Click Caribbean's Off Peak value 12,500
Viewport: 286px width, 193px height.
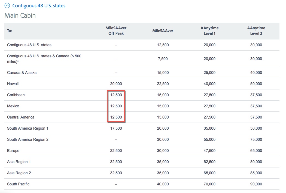pos(116,95)
